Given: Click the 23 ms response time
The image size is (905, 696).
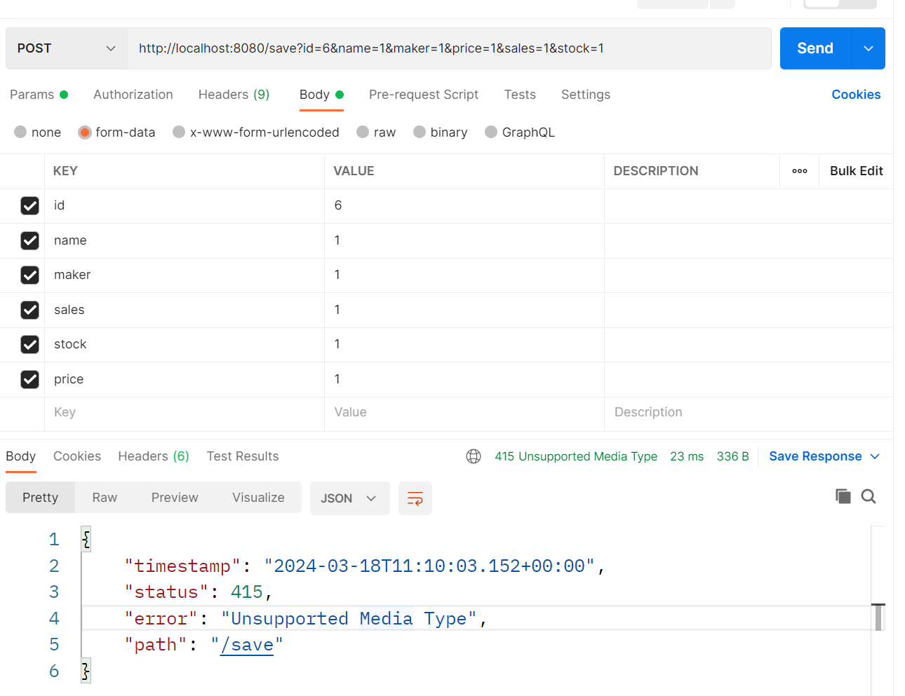Looking at the screenshot, I should 687,456.
